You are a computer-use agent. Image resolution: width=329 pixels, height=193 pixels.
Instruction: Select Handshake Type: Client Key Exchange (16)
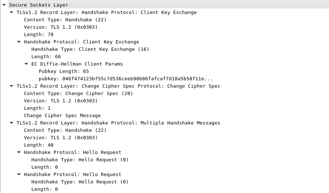point(90,49)
